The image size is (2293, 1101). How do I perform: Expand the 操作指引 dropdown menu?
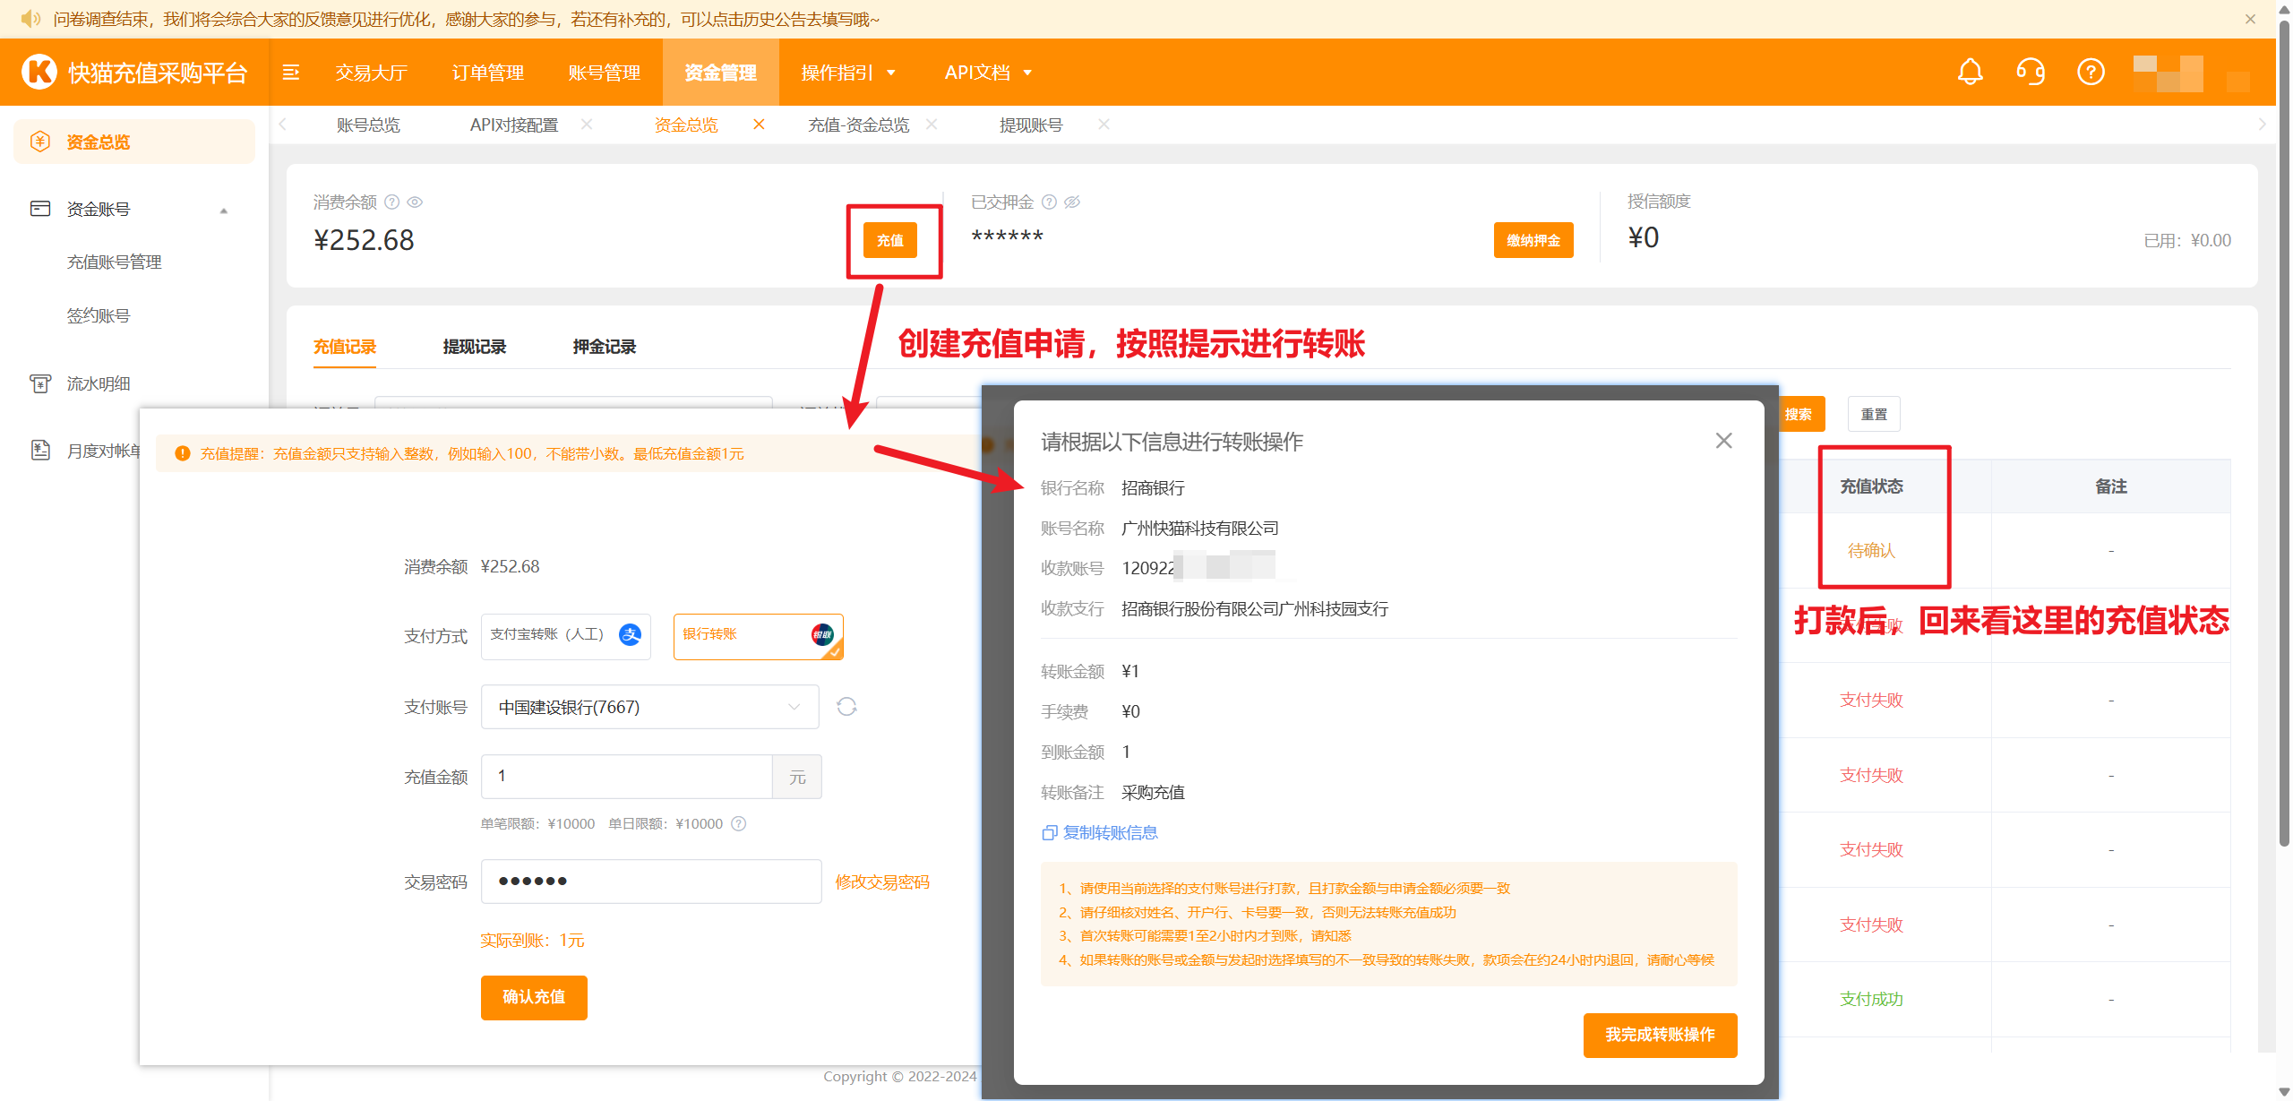pyautogui.click(x=848, y=73)
